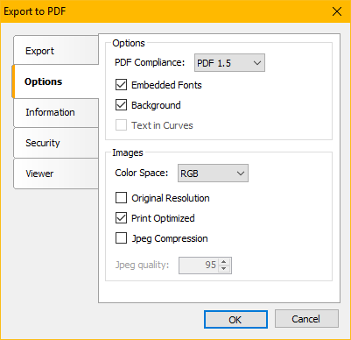Select the Options tab
The width and height of the screenshot is (351, 340).
coord(55,81)
